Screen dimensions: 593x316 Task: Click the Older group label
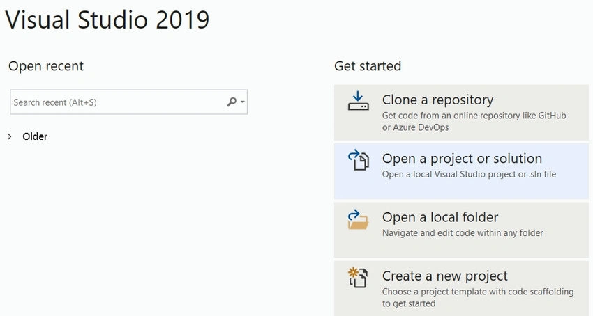[35, 136]
